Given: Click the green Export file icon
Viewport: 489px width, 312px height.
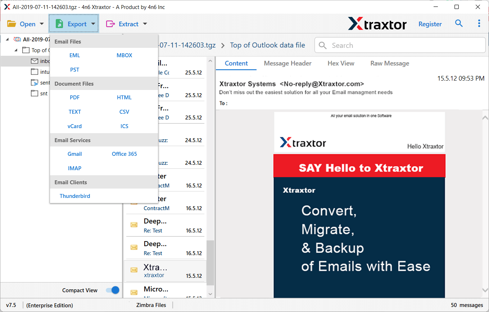Looking at the screenshot, I should click(x=59, y=24).
